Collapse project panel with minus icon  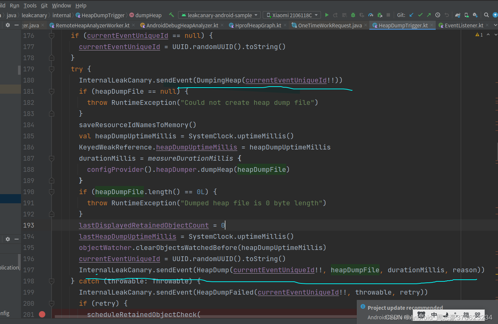coord(16,25)
